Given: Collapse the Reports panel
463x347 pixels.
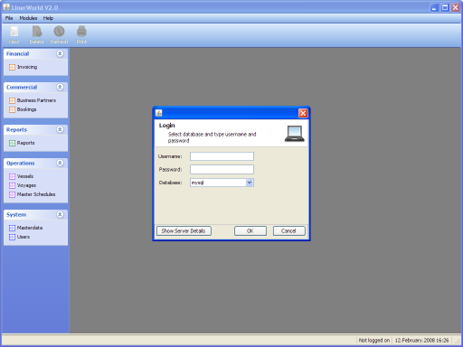Looking at the screenshot, I should pos(60,129).
